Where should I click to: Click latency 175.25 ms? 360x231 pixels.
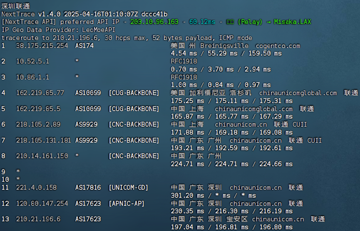[x=187, y=101]
